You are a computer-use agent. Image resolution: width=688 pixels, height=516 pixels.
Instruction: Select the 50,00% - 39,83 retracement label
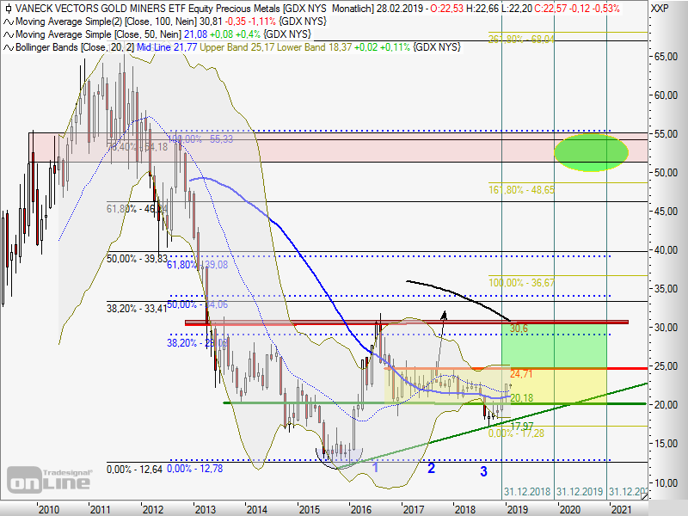(137, 259)
